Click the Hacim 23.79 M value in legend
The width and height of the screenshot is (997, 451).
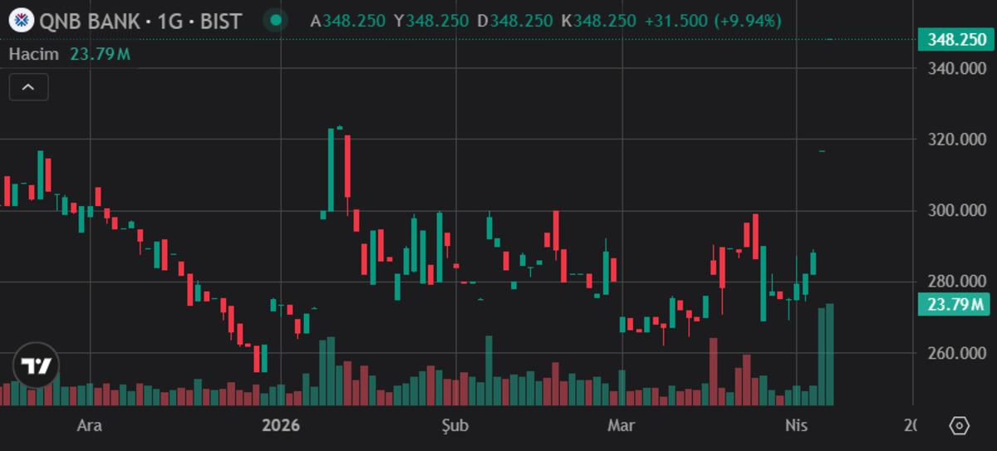tap(100, 55)
